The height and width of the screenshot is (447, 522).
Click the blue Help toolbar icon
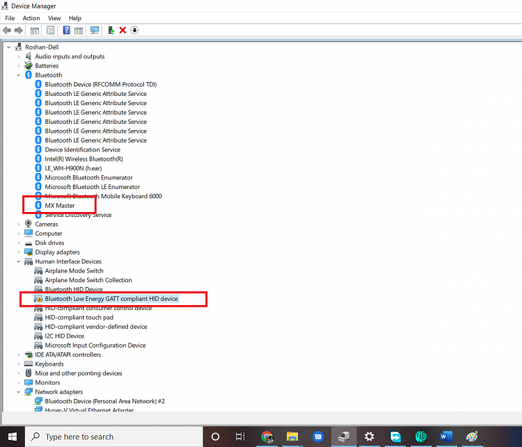(x=67, y=31)
